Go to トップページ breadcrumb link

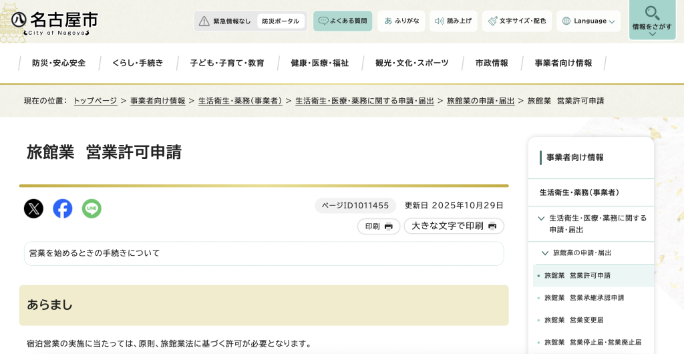tap(95, 101)
